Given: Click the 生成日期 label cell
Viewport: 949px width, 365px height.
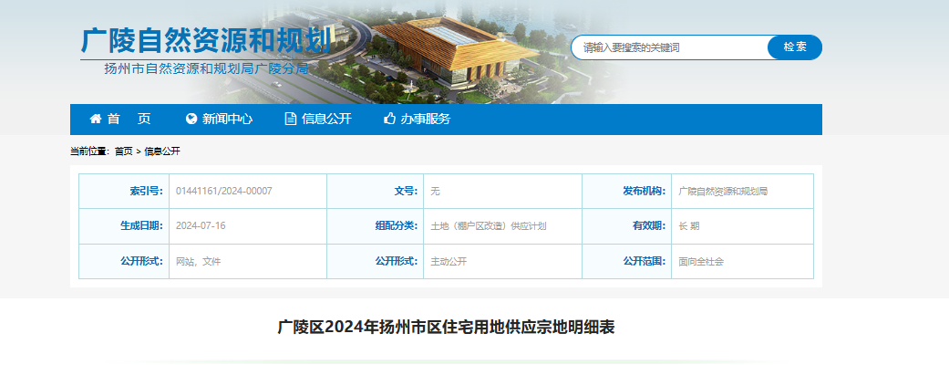Looking at the screenshot, I should pyautogui.click(x=124, y=226).
